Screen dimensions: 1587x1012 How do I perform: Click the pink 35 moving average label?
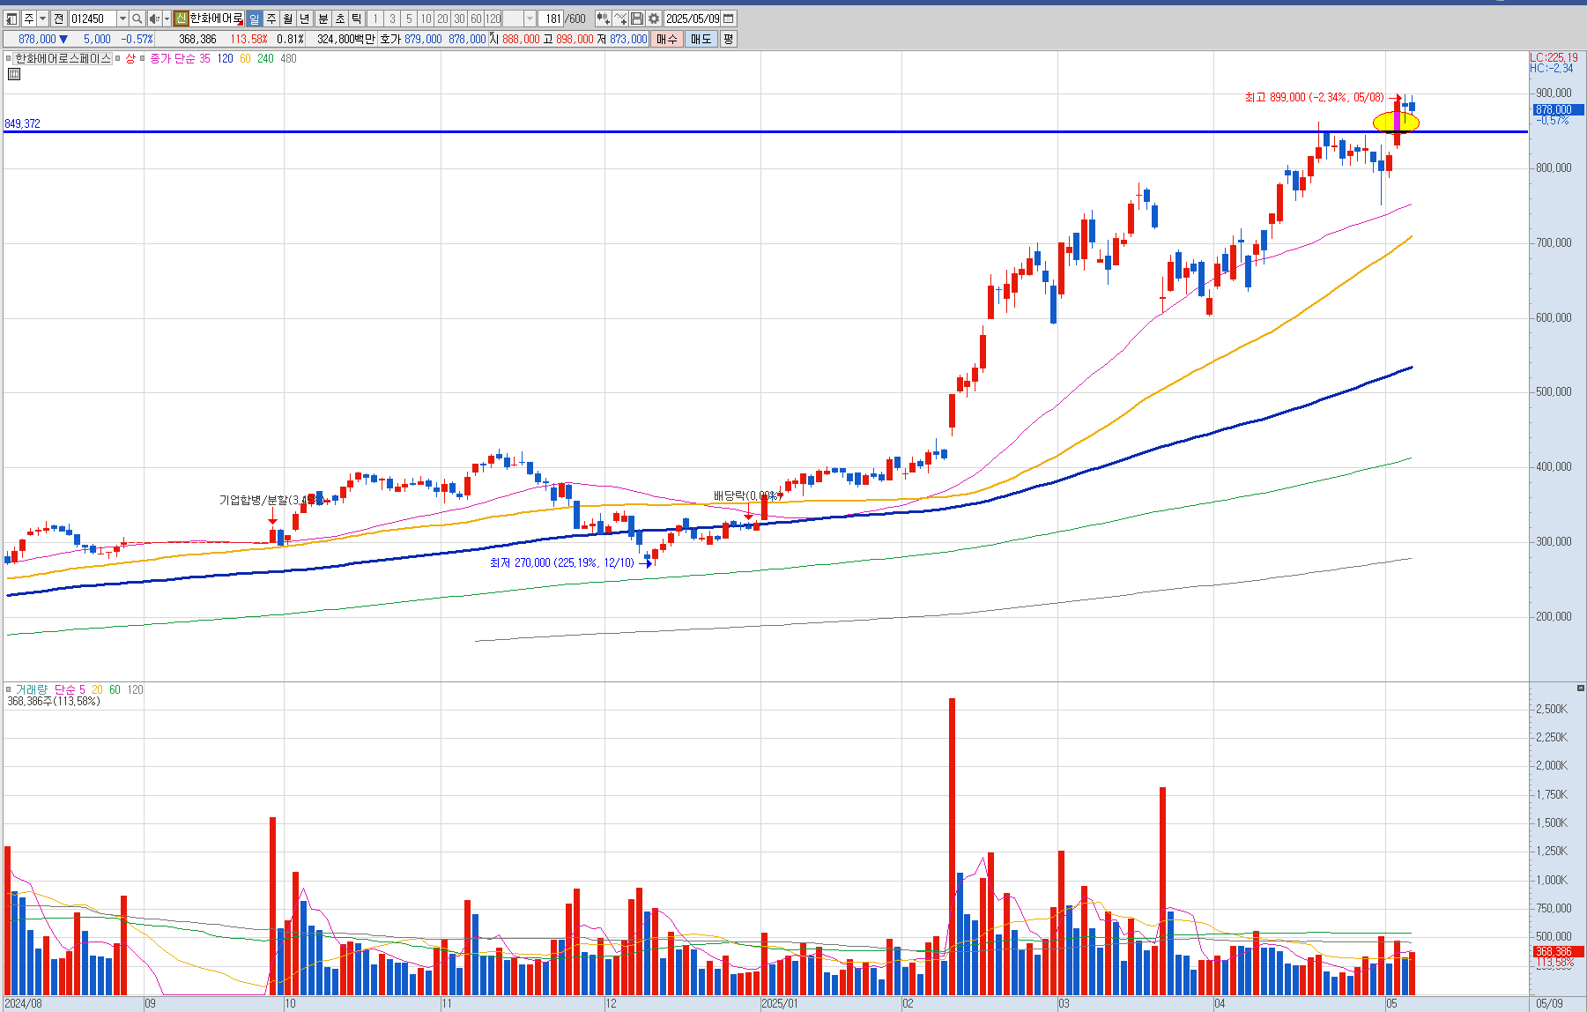tap(204, 59)
